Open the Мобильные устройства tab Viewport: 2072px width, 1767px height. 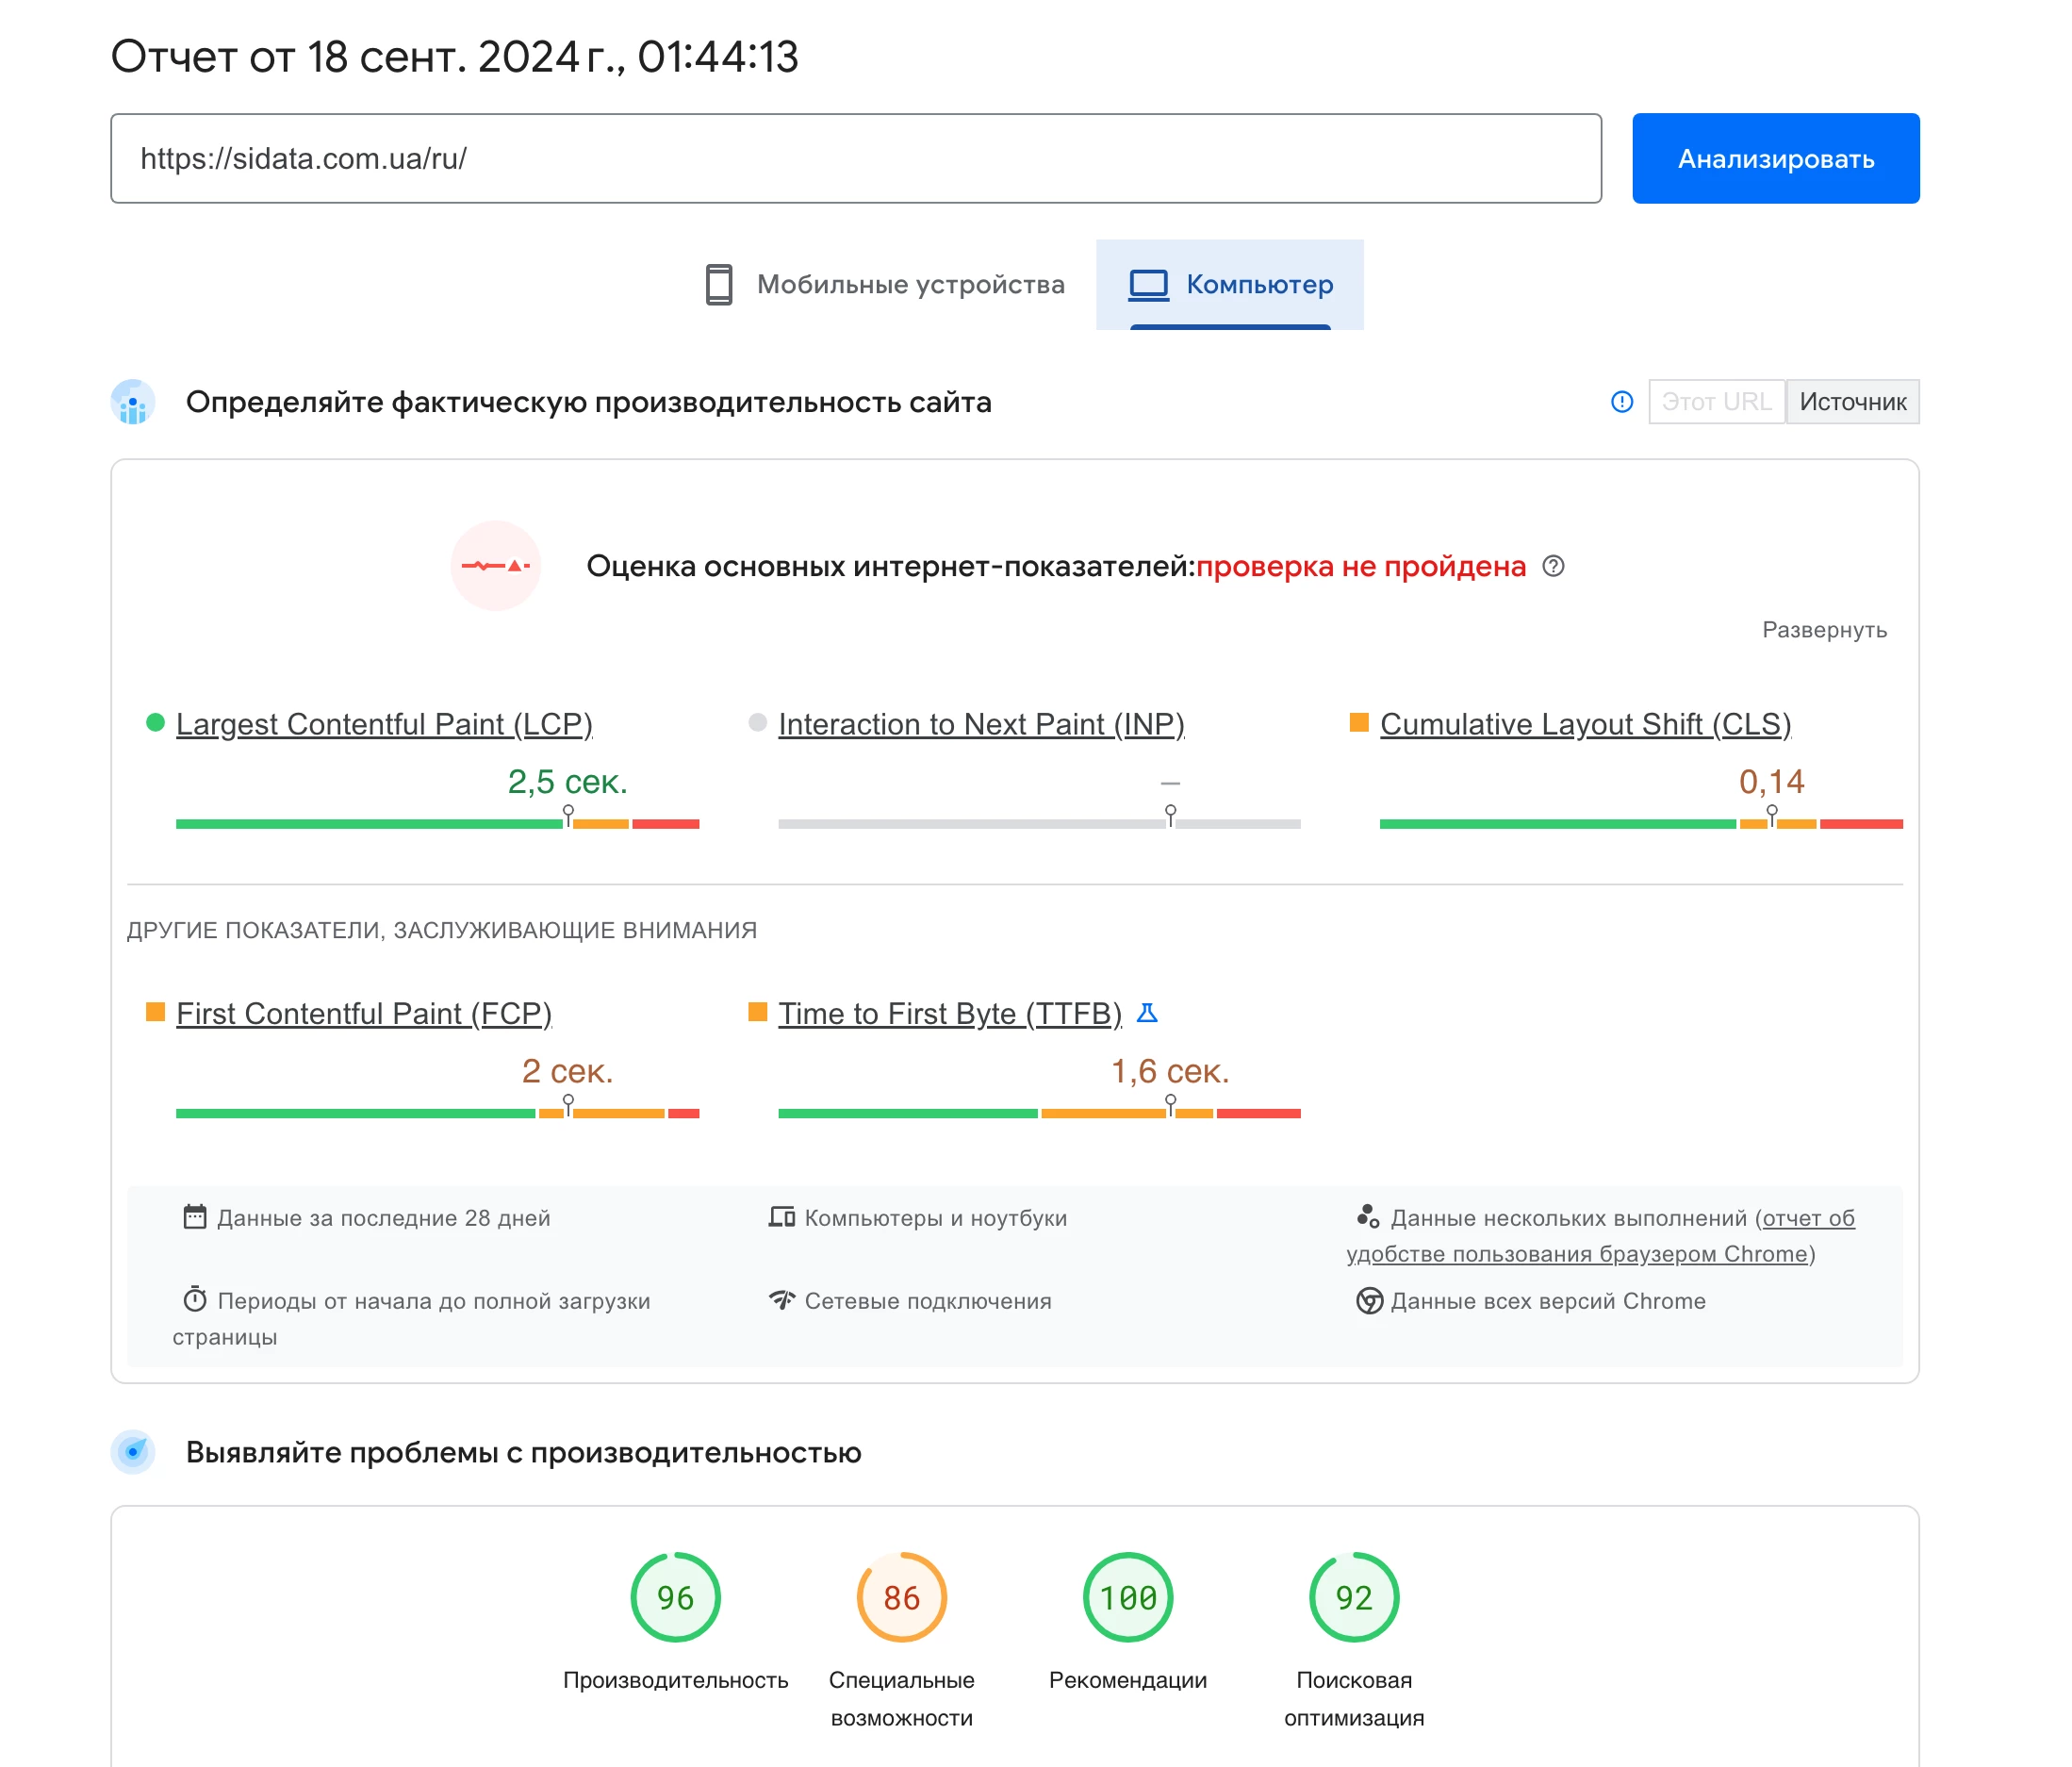(x=885, y=284)
